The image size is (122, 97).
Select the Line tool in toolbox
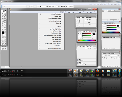click(x=5, y=25)
